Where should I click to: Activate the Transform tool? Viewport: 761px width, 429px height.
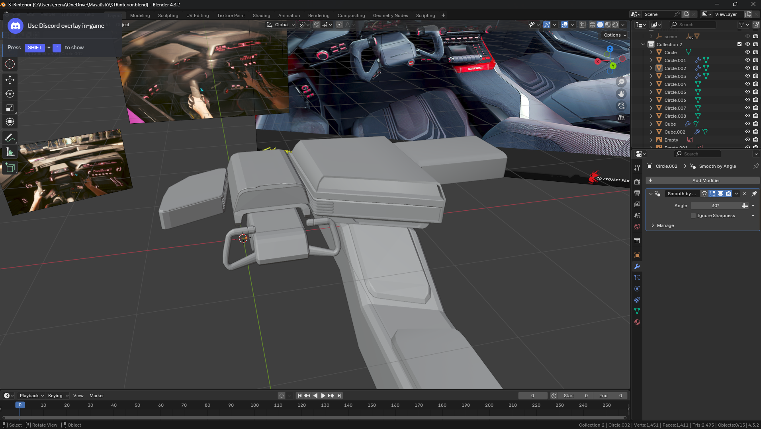click(x=10, y=122)
